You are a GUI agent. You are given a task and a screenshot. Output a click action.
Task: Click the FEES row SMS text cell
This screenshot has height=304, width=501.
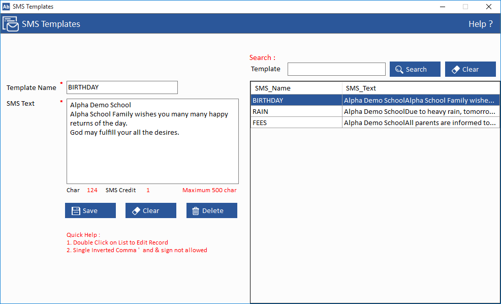[x=420, y=123]
